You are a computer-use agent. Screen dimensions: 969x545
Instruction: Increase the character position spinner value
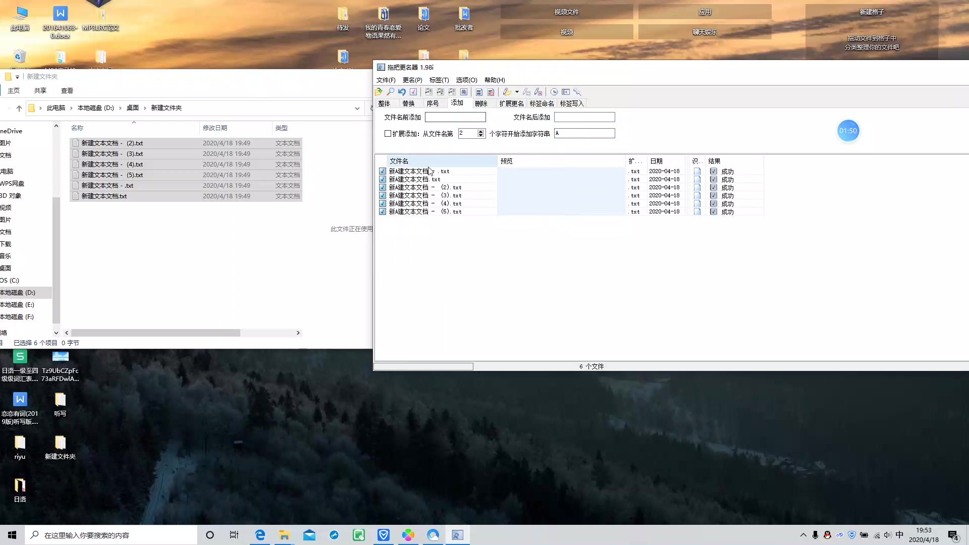480,131
